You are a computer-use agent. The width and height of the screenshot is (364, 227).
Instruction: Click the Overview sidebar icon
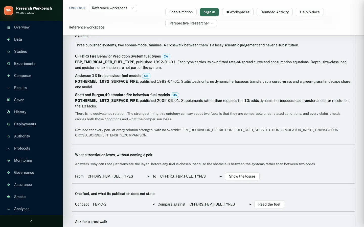(x=9, y=27)
